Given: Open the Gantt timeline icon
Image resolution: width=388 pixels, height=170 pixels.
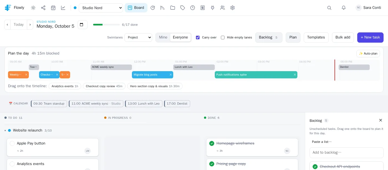Looking at the screenshot, I should pos(163,8).
